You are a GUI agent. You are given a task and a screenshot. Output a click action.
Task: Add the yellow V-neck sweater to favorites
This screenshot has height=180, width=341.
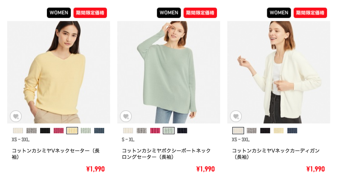click(x=16, y=116)
